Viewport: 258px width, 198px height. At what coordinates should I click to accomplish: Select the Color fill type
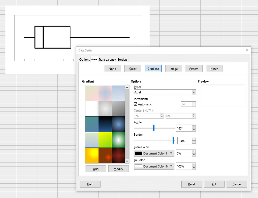pyautogui.click(x=133, y=68)
